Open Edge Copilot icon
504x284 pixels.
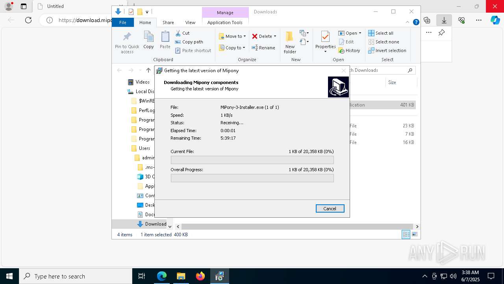click(x=495, y=20)
